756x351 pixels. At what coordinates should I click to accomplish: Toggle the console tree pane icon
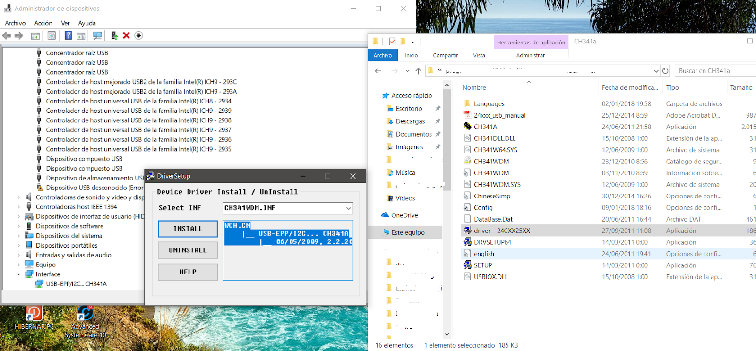35,35
